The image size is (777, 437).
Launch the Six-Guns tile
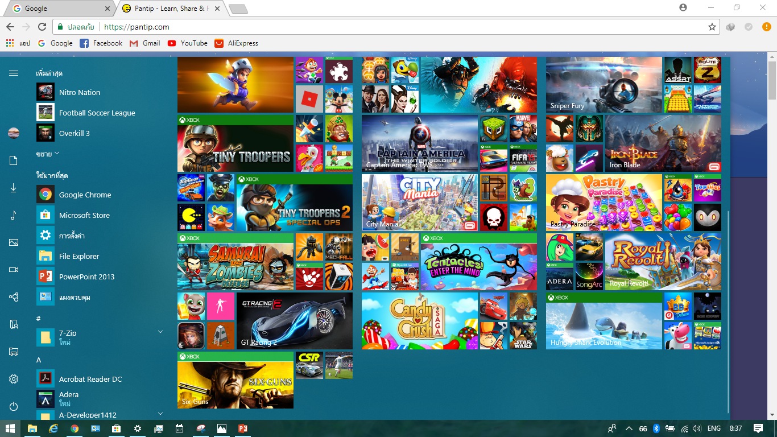(235, 380)
